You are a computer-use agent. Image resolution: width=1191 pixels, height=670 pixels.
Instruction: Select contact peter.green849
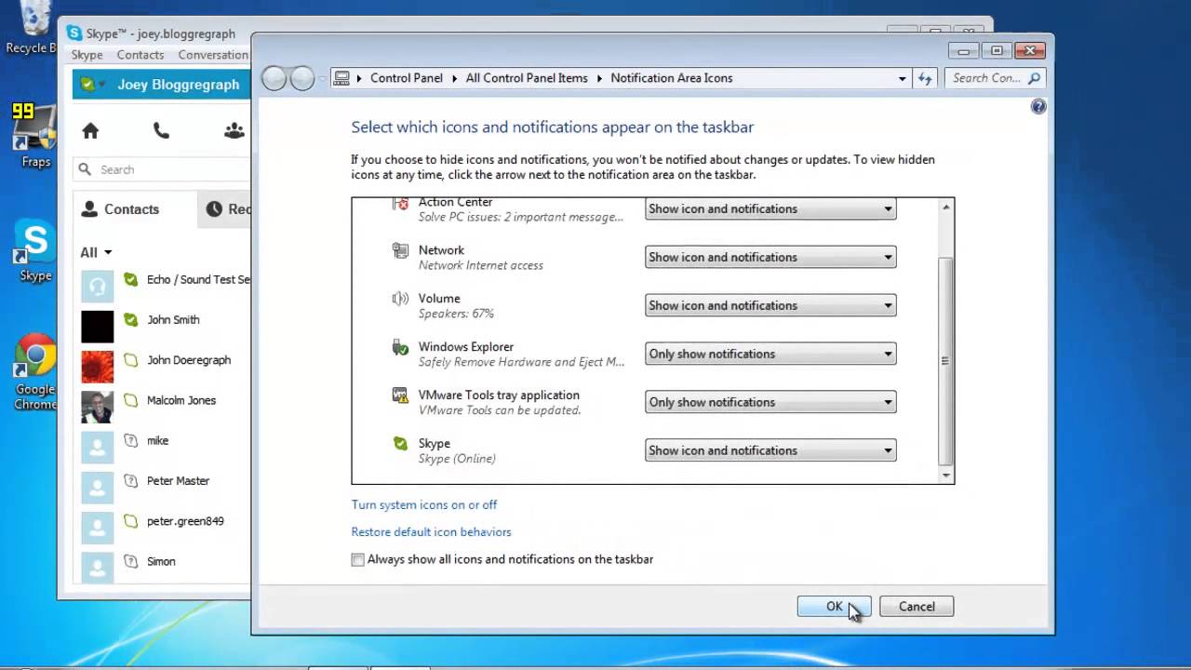click(x=162, y=528)
